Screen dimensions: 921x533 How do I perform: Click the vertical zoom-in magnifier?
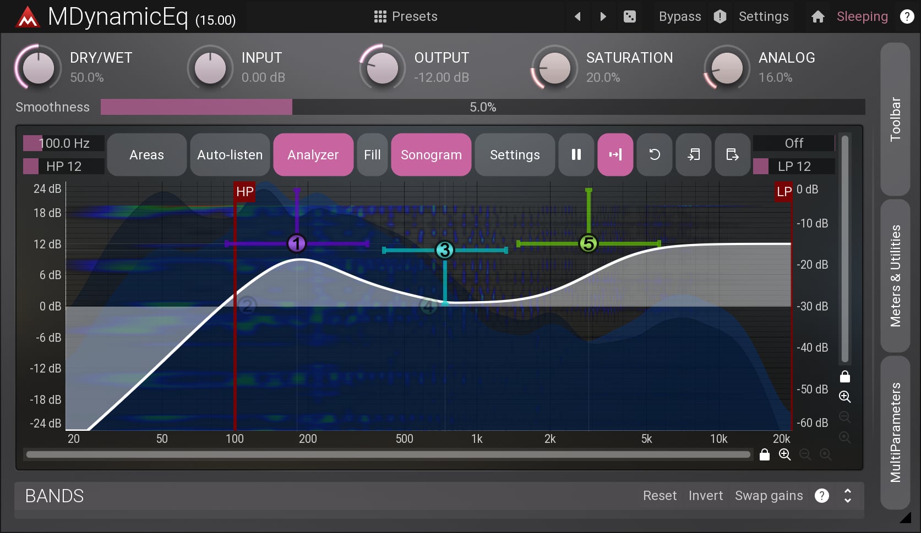click(x=845, y=397)
